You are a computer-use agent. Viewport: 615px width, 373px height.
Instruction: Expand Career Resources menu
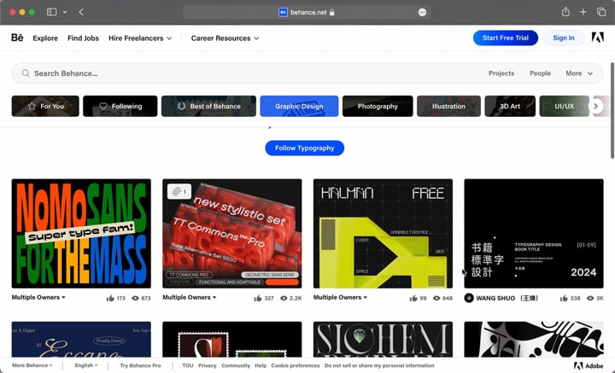(225, 38)
